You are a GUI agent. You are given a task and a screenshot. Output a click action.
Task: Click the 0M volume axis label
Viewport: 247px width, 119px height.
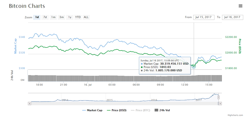(23, 80)
